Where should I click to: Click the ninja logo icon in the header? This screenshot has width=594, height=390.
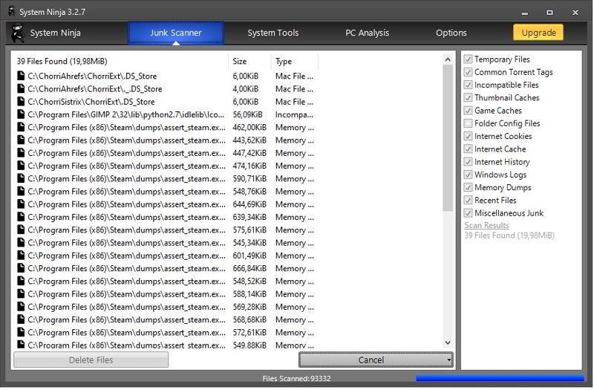(x=17, y=33)
